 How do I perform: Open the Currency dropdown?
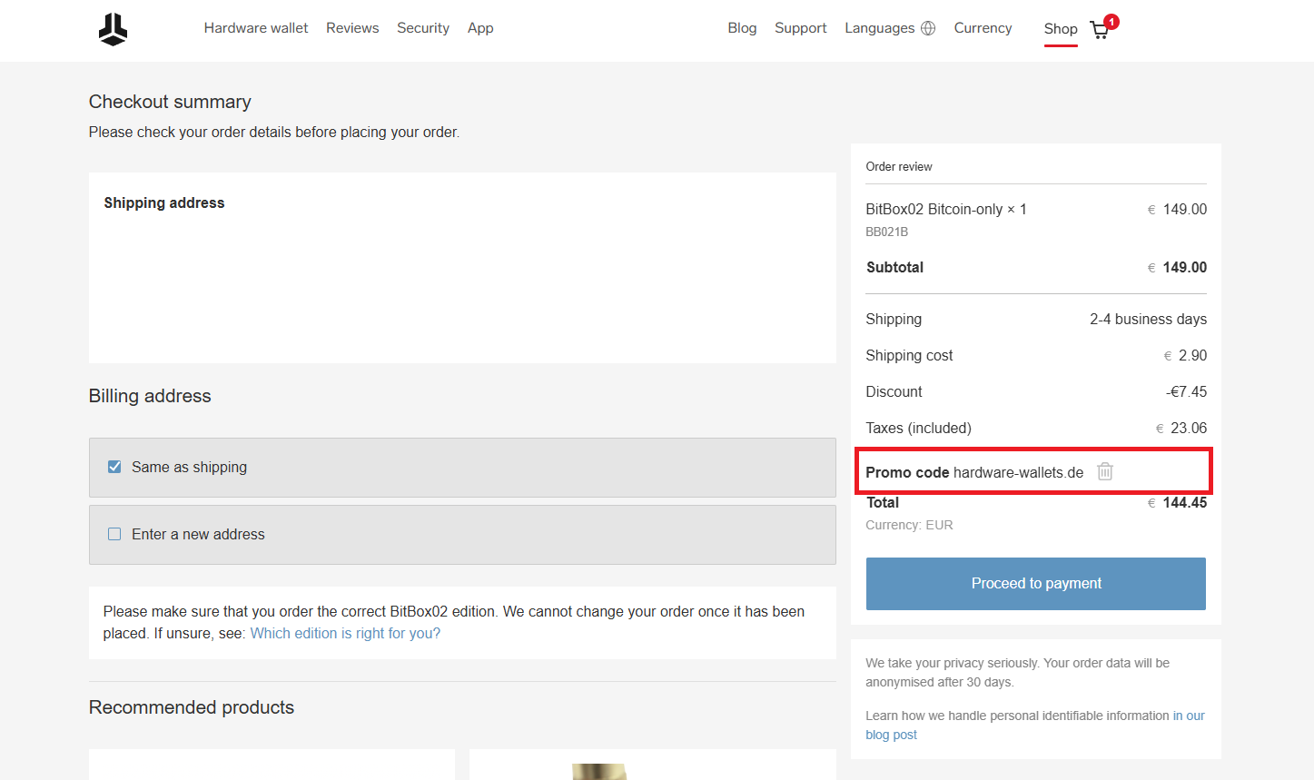click(983, 27)
